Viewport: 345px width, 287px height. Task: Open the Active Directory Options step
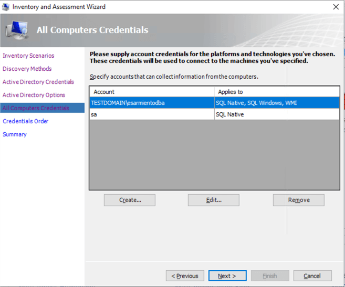pos(34,95)
